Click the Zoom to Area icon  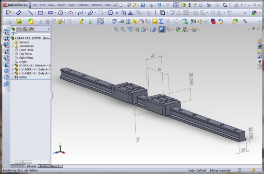123,30
